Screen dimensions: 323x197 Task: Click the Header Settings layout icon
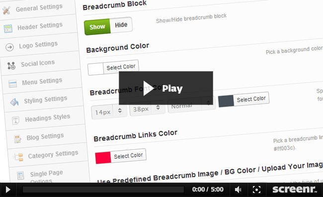coord(8,29)
